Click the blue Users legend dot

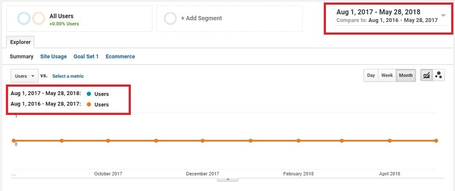(89, 94)
